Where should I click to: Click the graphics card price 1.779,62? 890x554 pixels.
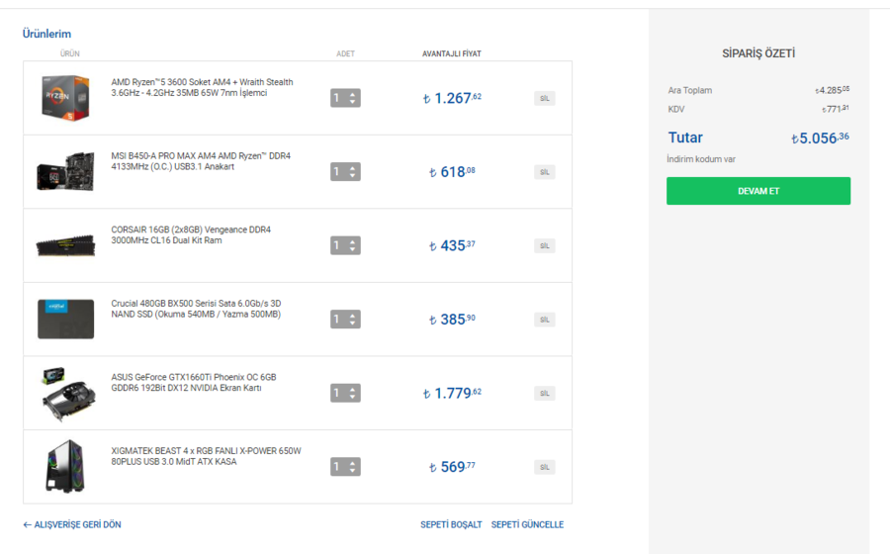point(452,394)
